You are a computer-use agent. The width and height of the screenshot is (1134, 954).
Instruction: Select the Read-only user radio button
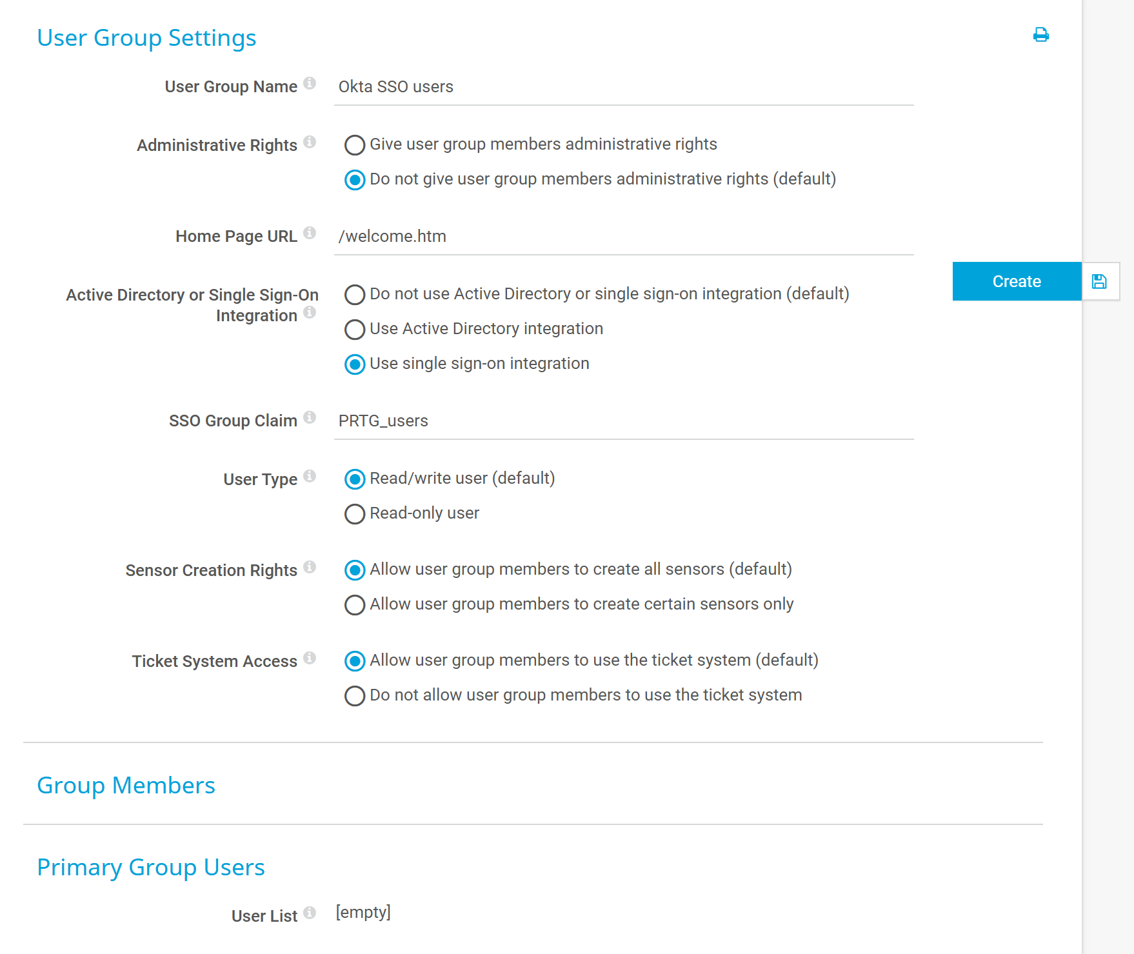pyautogui.click(x=355, y=514)
